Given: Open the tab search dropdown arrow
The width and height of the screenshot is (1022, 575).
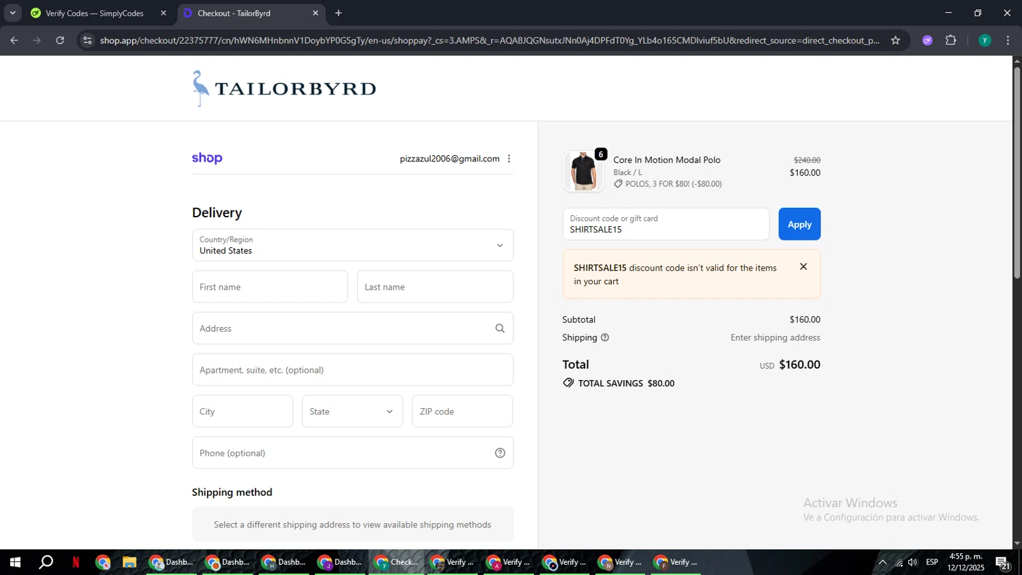Looking at the screenshot, I should (12, 13).
